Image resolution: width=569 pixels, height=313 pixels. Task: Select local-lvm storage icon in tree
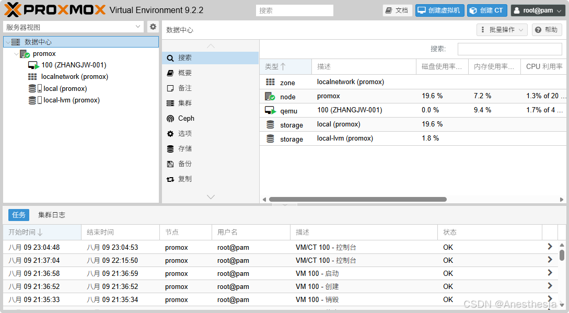tap(35, 100)
